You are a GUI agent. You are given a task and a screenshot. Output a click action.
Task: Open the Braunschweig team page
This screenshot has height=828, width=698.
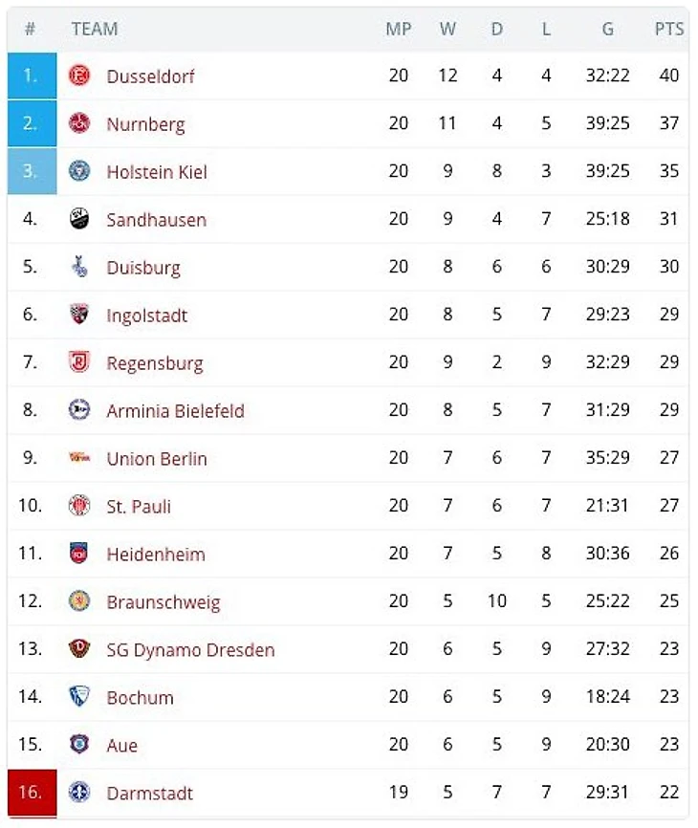(x=164, y=602)
